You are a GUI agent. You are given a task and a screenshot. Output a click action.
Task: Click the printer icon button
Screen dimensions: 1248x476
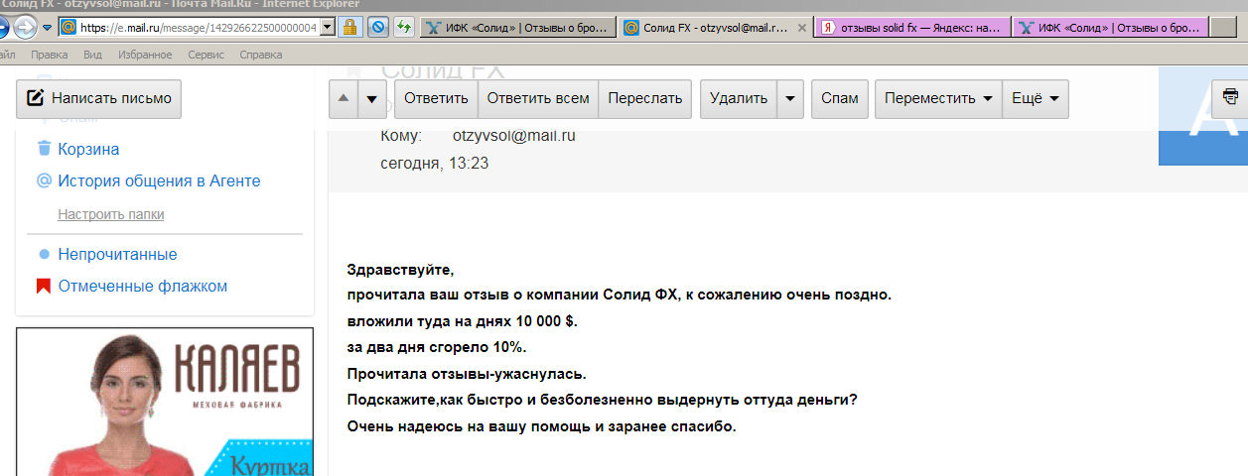(x=1231, y=97)
